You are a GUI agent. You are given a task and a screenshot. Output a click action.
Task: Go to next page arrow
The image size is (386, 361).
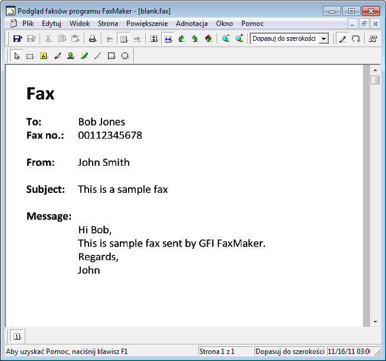click(x=137, y=38)
